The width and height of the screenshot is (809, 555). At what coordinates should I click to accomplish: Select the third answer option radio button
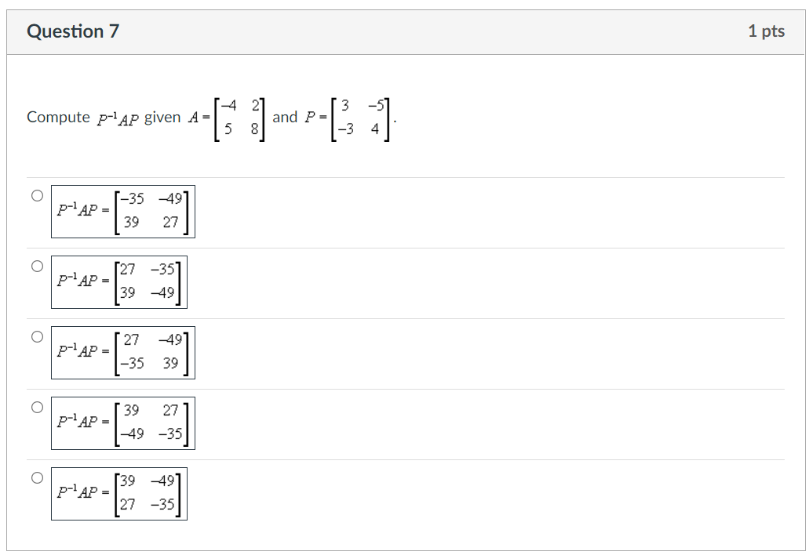36,336
